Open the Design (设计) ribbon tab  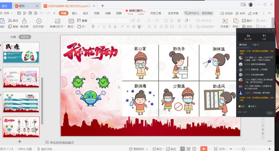click(86, 13)
